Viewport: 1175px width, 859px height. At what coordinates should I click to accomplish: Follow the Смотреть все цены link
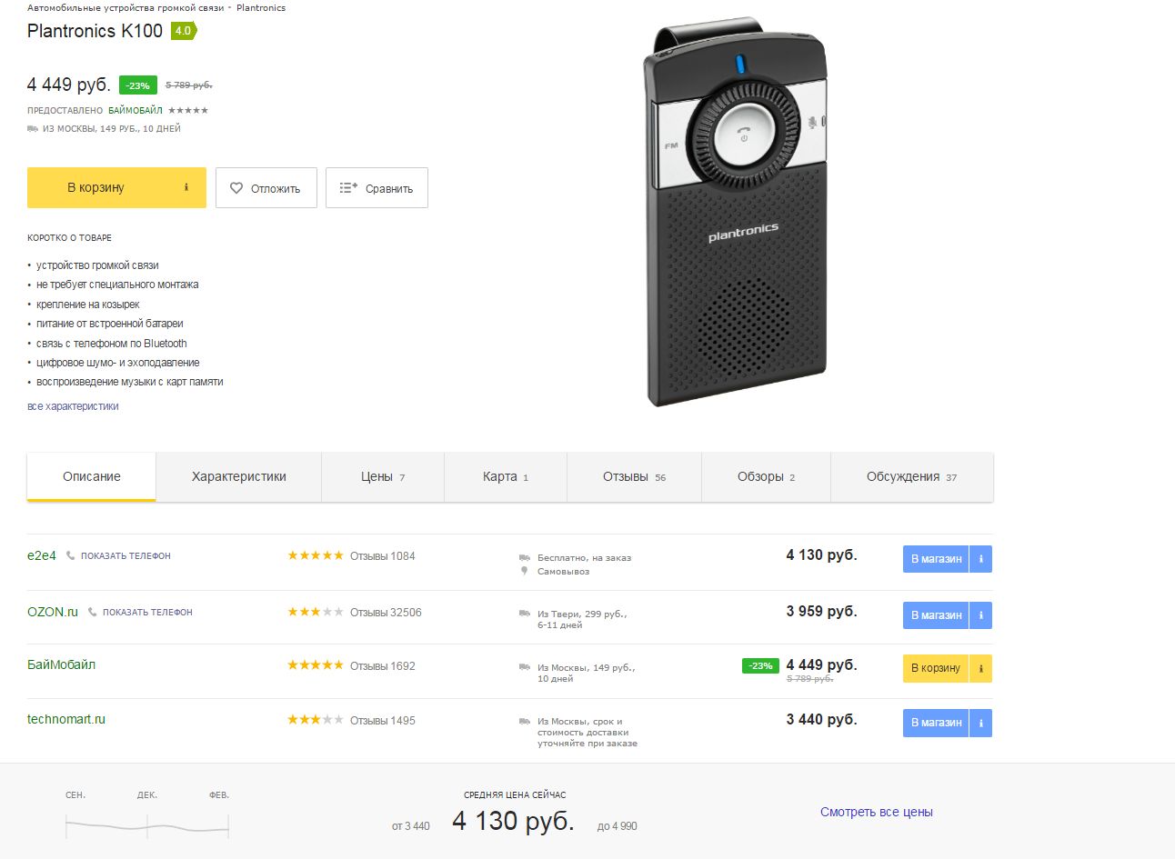tap(877, 812)
